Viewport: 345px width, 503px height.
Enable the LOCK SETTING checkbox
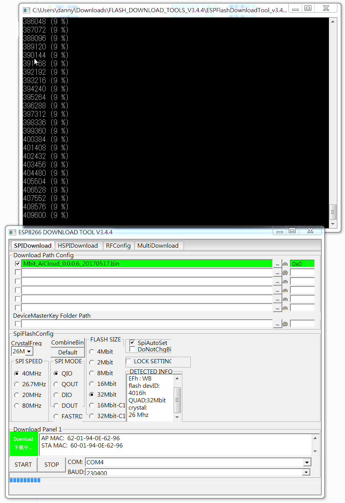pos(129,361)
